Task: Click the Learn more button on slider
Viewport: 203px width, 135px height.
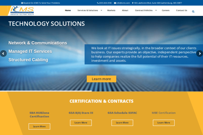Action: click(x=101, y=79)
